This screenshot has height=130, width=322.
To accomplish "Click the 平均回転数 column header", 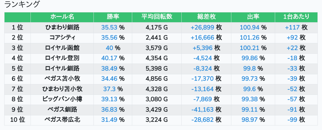I will click(x=157, y=17).
